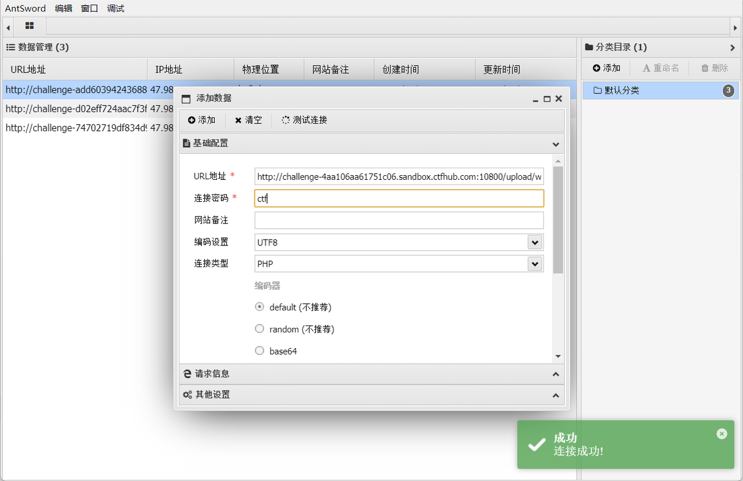This screenshot has width=743, height=481.
Task: Click the 网站备注 input field
Action: click(399, 220)
